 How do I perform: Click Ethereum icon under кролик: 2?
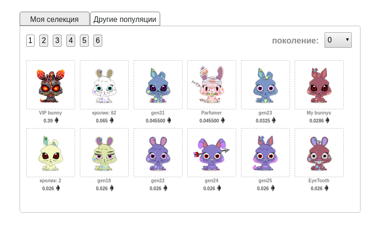pyautogui.click(x=58, y=188)
